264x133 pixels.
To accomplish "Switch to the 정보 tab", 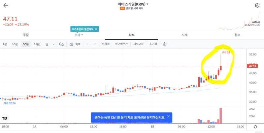I will coord(237,35).
